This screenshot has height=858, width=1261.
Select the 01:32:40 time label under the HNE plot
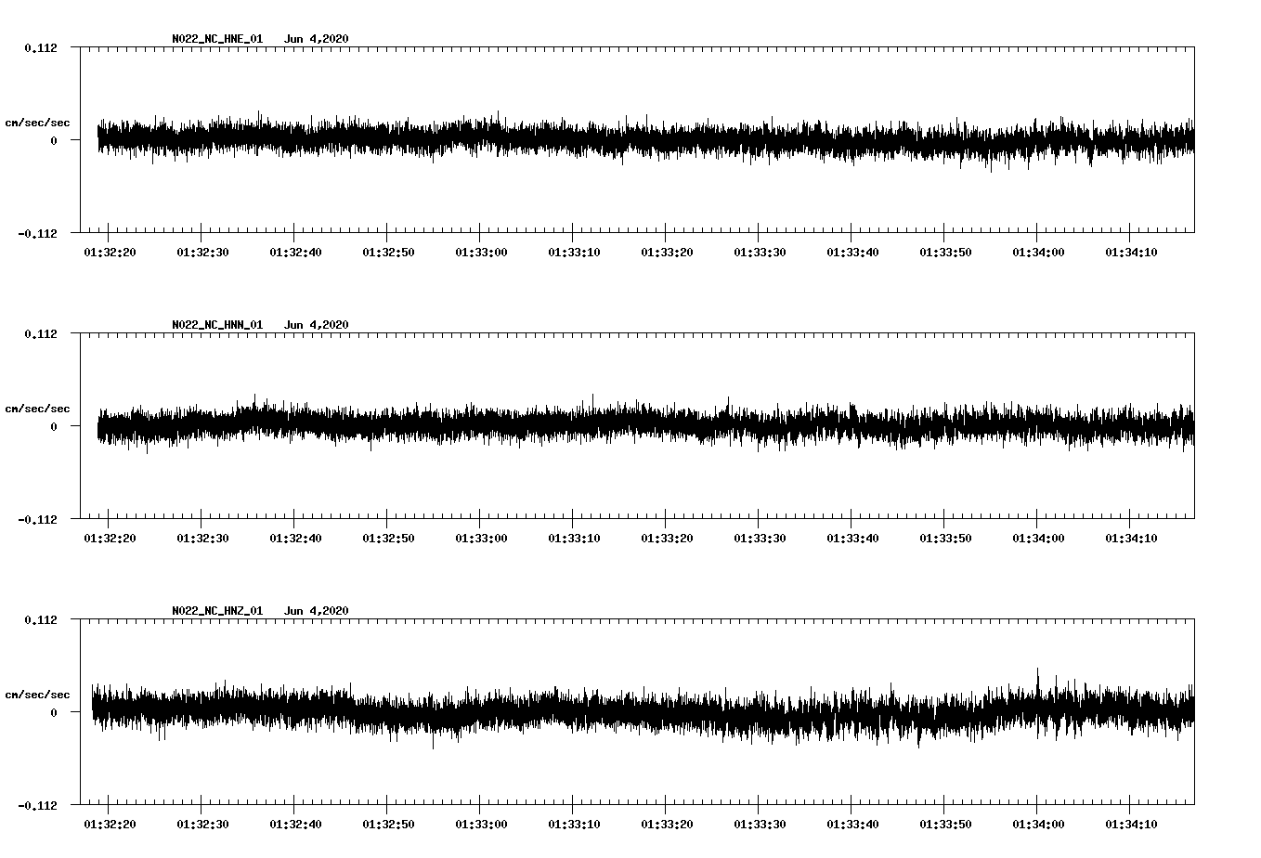click(295, 253)
